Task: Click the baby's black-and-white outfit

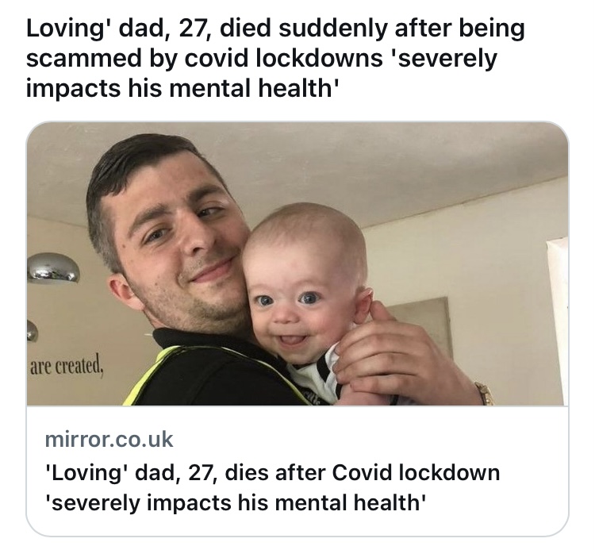Action: point(315,374)
